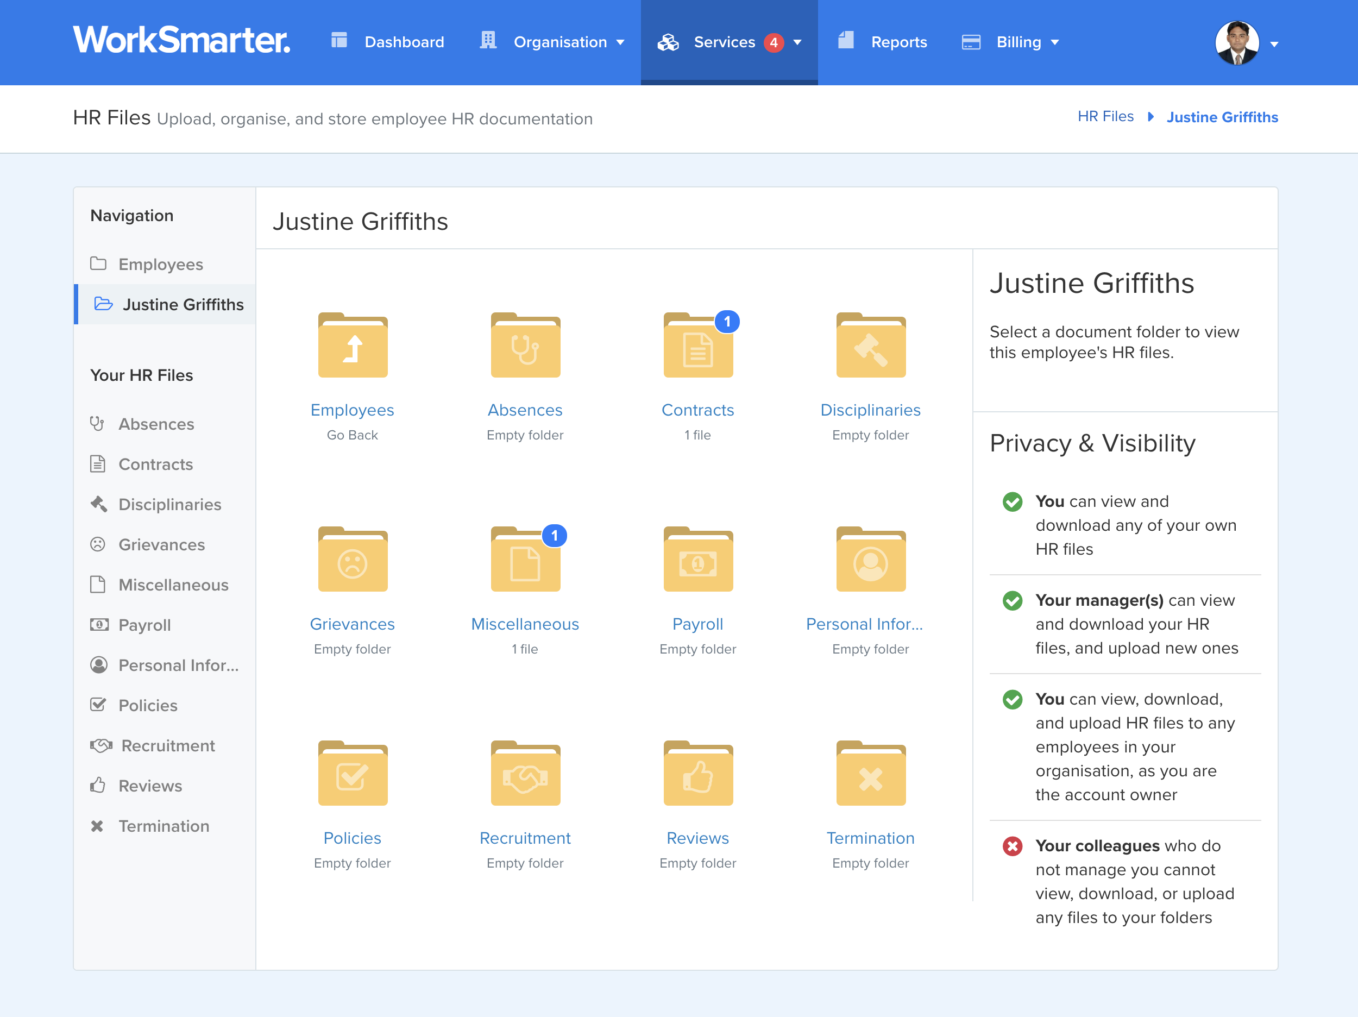The image size is (1358, 1017).
Task: Open the Absences folder icon
Action: pyautogui.click(x=525, y=345)
